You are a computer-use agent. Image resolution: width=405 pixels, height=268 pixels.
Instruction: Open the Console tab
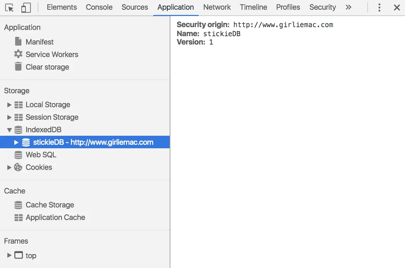click(99, 7)
